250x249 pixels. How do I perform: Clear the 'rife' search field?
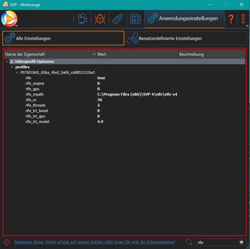click(x=241, y=242)
